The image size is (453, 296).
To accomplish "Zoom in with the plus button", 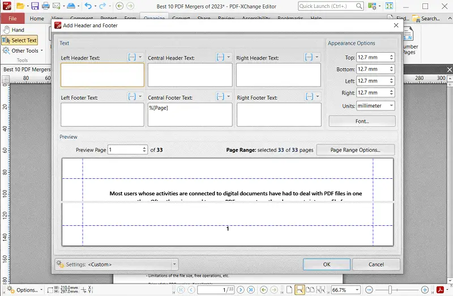I will click(425, 290).
